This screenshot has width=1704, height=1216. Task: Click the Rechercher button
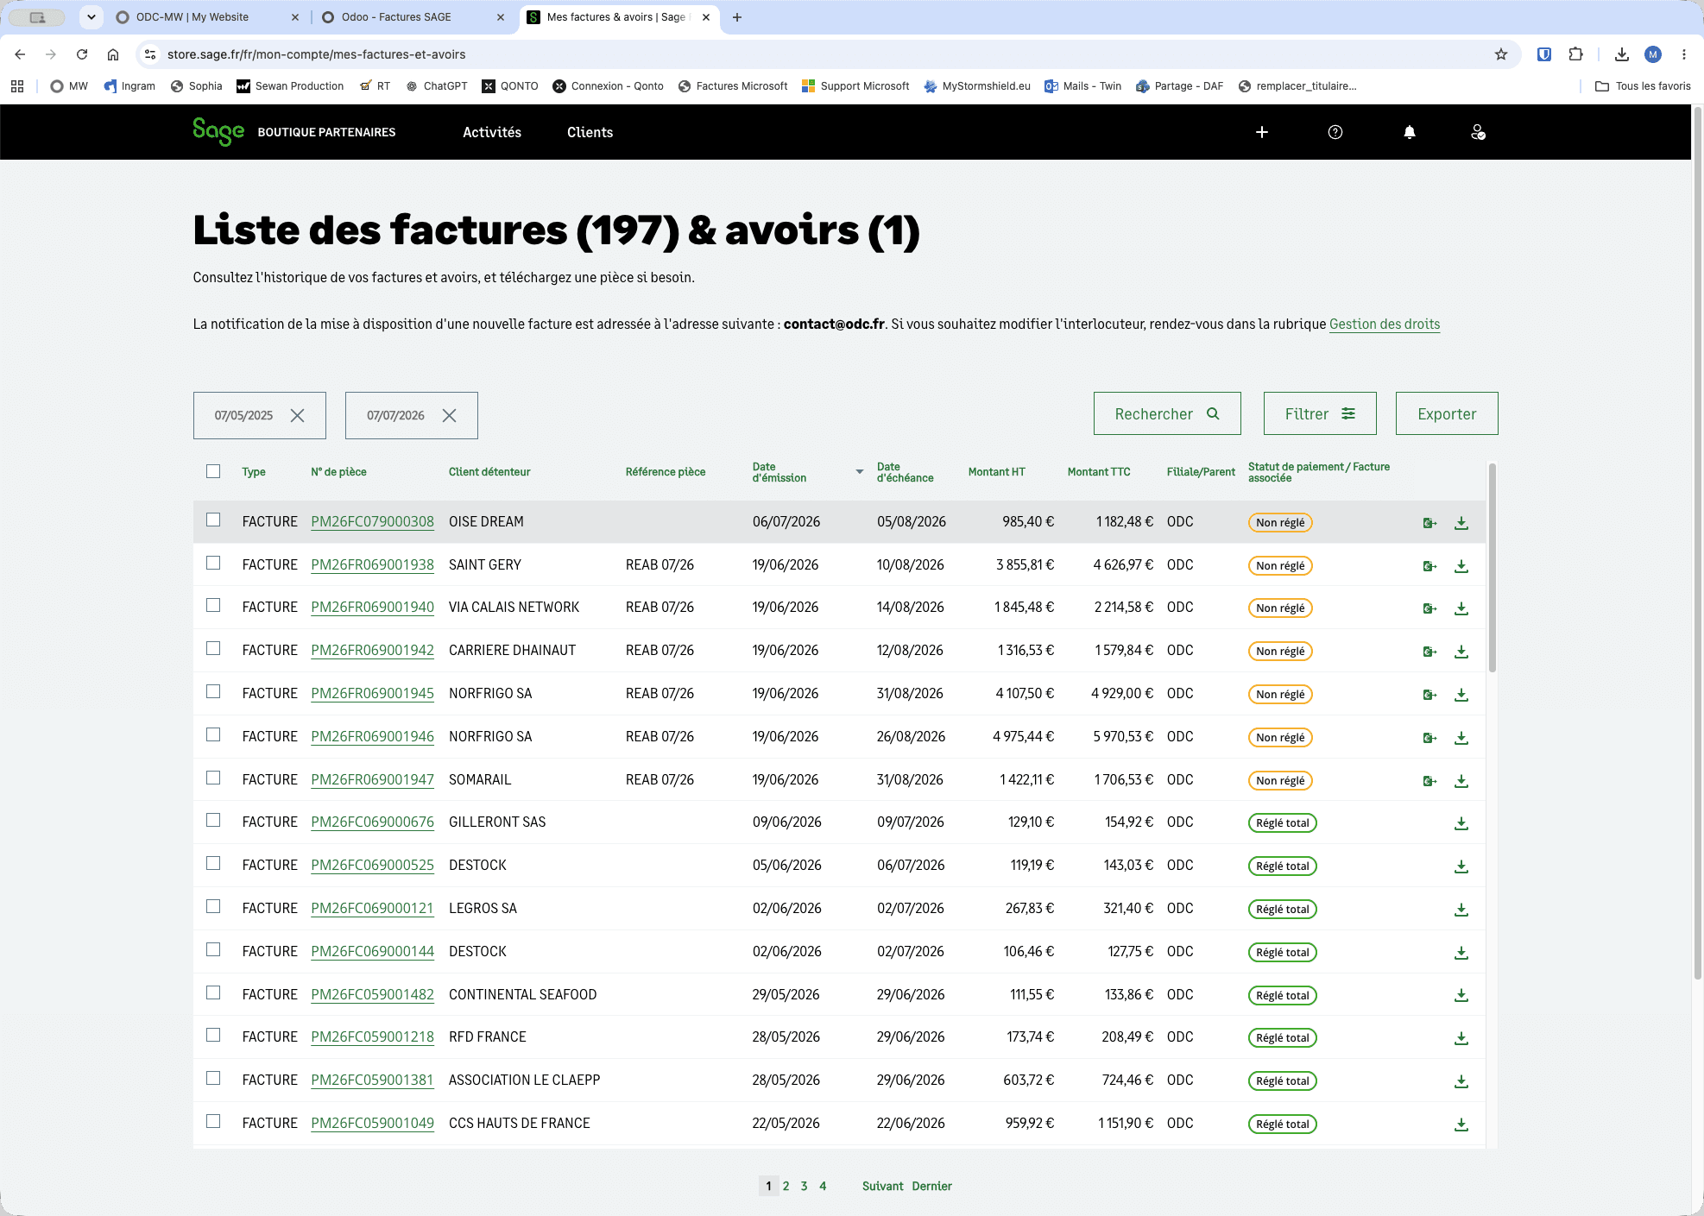pyautogui.click(x=1167, y=414)
